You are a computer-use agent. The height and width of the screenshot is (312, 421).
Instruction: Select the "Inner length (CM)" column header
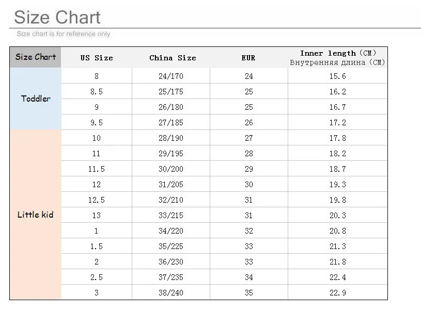point(338,57)
